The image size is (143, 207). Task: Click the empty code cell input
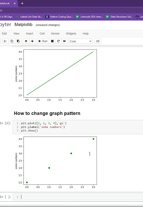(82, 197)
